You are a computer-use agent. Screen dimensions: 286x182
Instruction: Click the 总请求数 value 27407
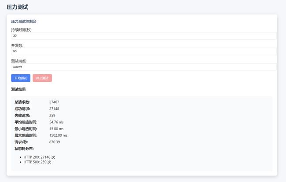tap(54, 102)
